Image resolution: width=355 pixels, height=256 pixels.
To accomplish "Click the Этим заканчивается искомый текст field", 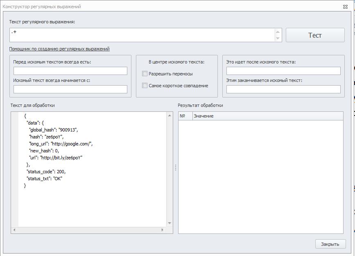I will pos(283,89).
